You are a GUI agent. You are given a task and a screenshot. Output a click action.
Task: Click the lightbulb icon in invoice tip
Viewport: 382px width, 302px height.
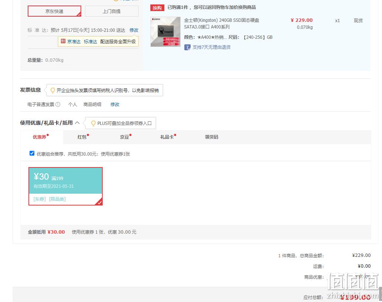(52, 91)
